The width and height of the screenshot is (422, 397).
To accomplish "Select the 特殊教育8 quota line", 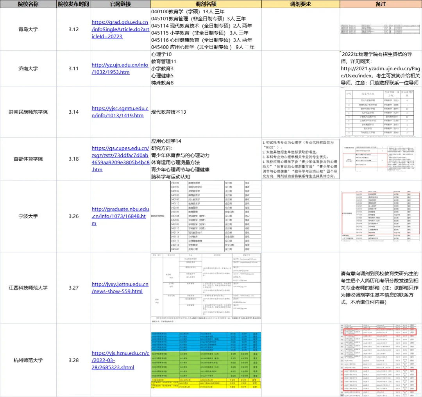I will click(162, 83).
